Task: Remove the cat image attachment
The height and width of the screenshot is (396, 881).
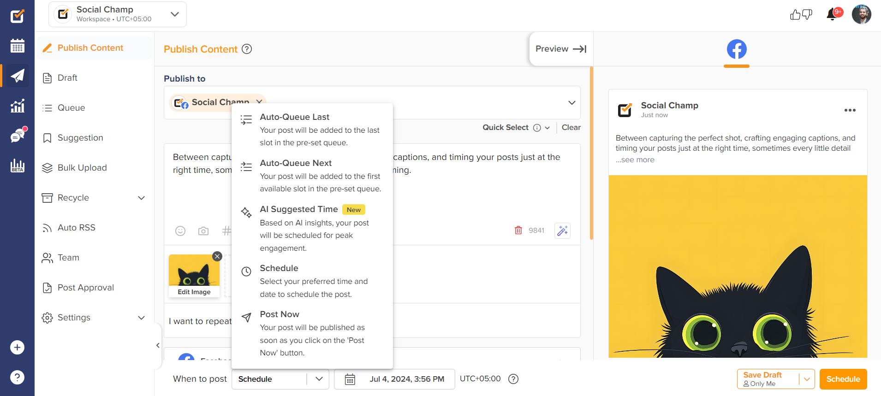Action: pos(217,256)
